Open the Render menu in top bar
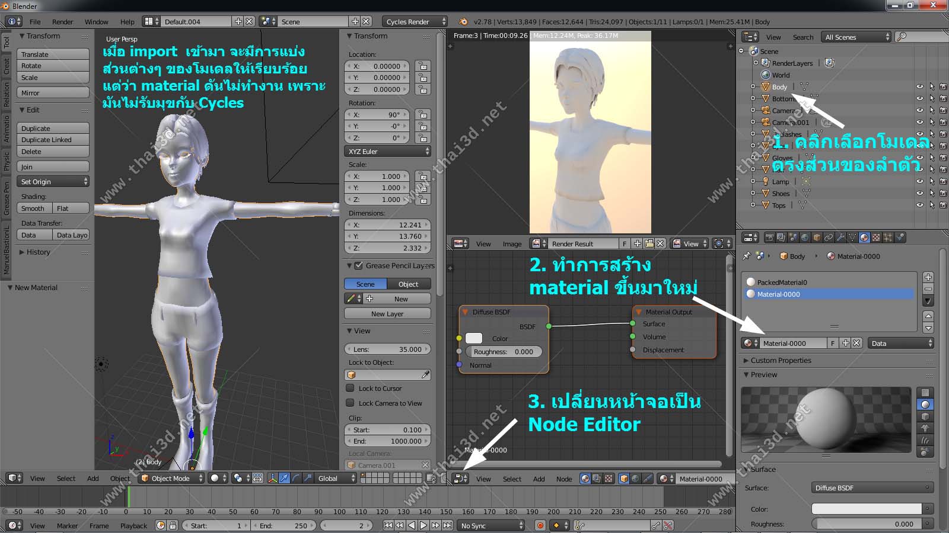949x533 pixels. point(62,21)
